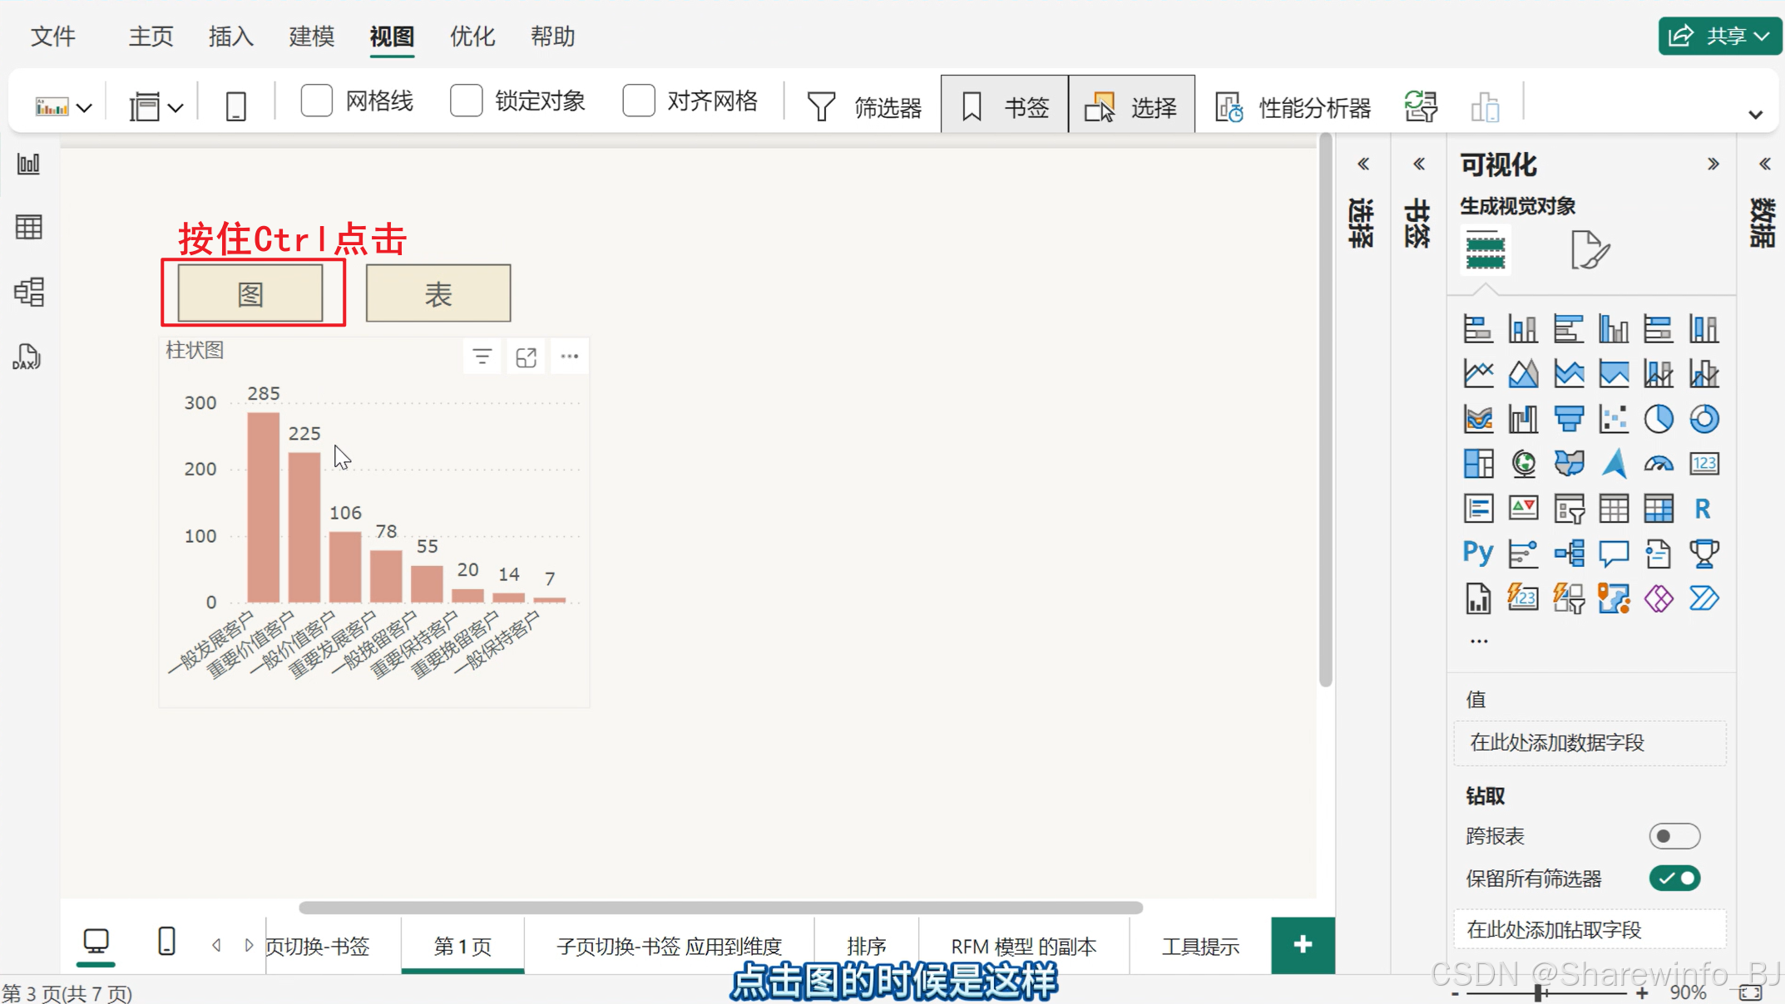Check the 锁定对象 lock objects checkbox

point(467,101)
